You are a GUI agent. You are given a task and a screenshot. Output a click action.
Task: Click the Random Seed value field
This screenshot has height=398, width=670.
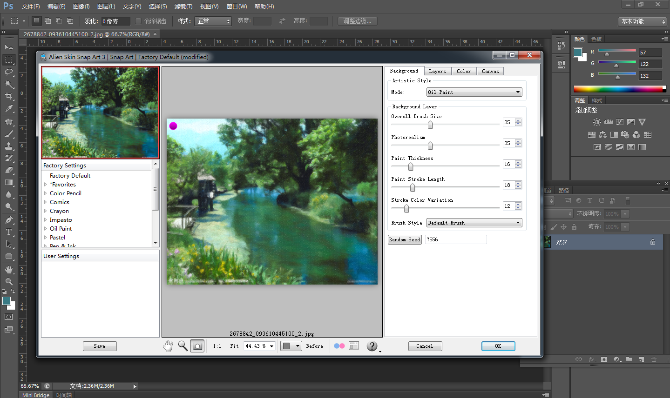pos(456,239)
